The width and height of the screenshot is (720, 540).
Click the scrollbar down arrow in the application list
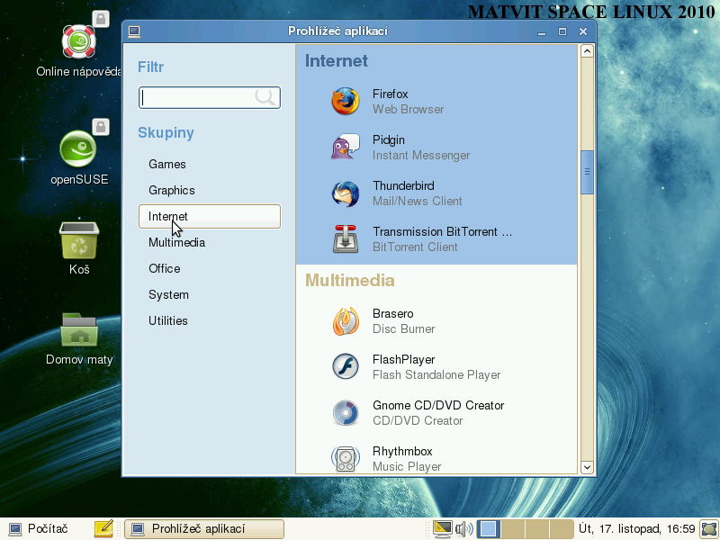pyautogui.click(x=587, y=467)
